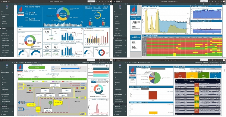Click info icon beside Monthly Condensate Revenue chart
This screenshot has width=226, height=117.
(x=82, y=44)
